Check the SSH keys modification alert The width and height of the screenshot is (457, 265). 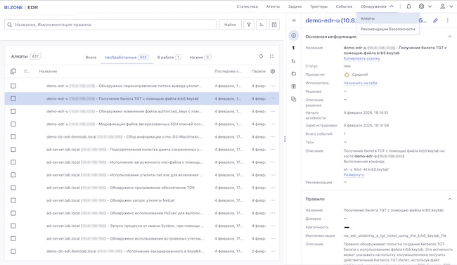(13, 124)
